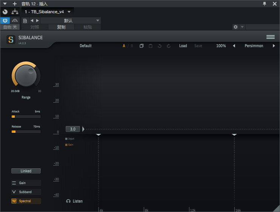This screenshot has width=280, height=212.
Task: Pin the plugin window
Action: [x=265, y=3]
